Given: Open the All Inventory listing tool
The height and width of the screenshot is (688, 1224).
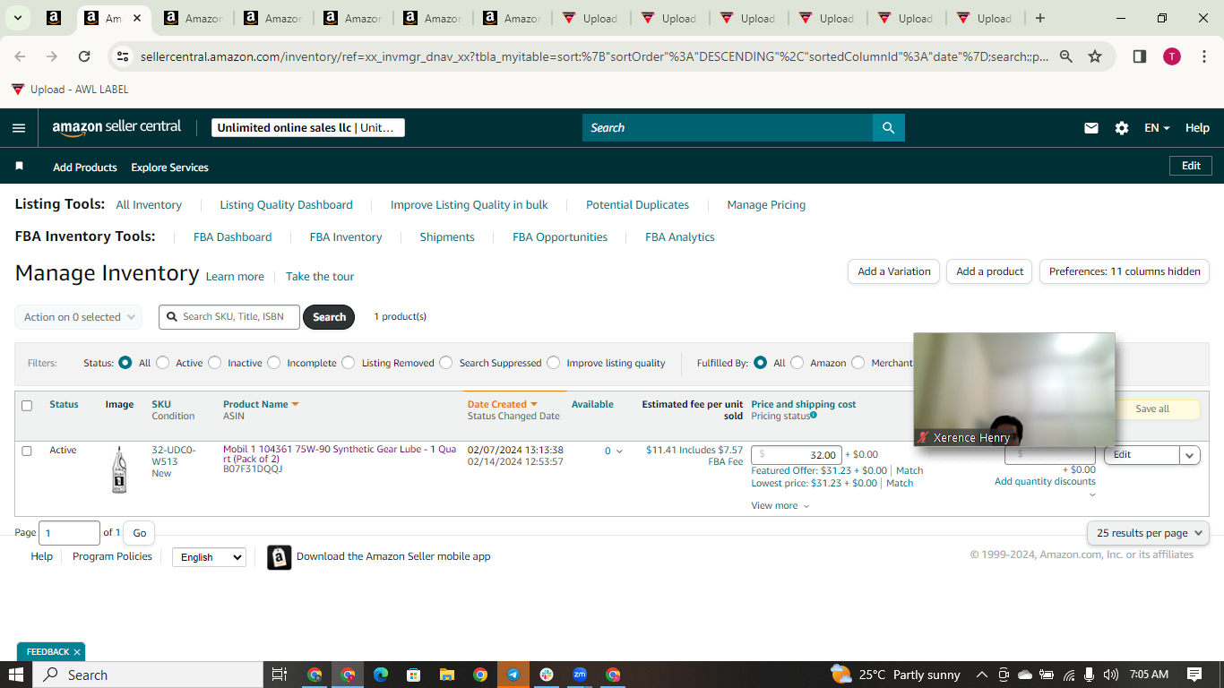Looking at the screenshot, I should (x=149, y=205).
